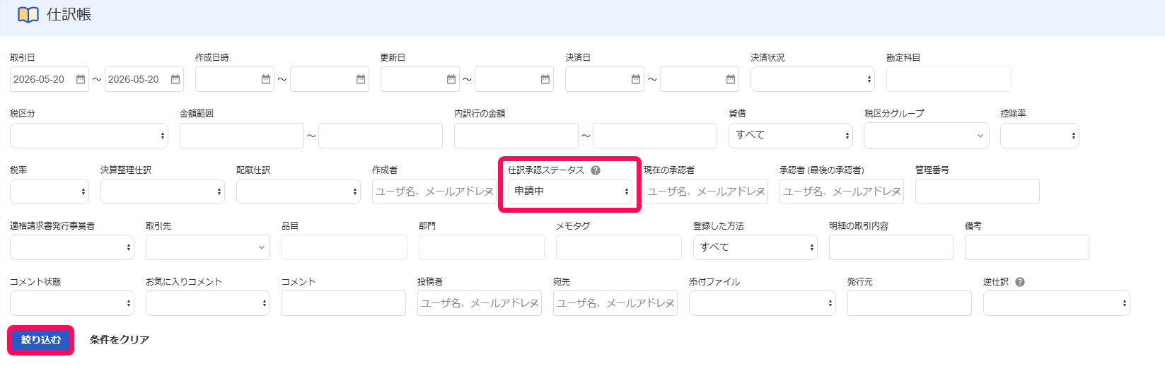
Task: Click the 勘定科目 input field
Action: coord(949,79)
